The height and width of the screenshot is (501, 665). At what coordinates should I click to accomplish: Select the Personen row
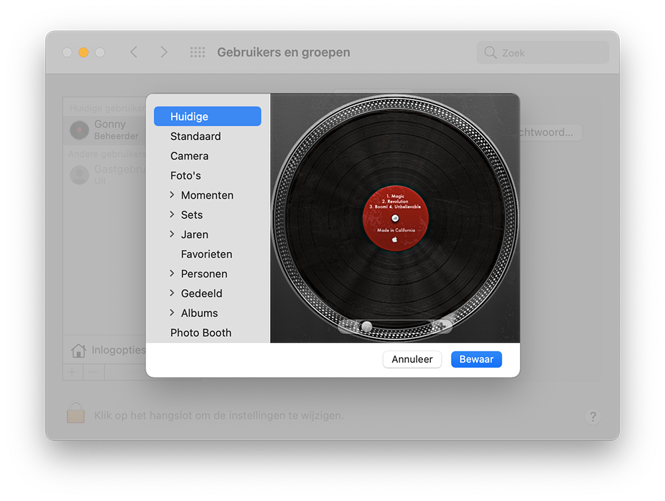pyautogui.click(x=207, y=274)
